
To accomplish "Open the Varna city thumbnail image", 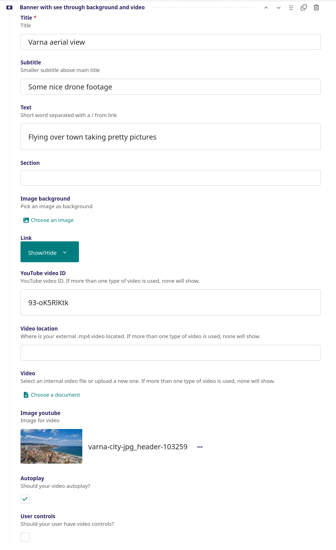I will click(x=51, y=446).
